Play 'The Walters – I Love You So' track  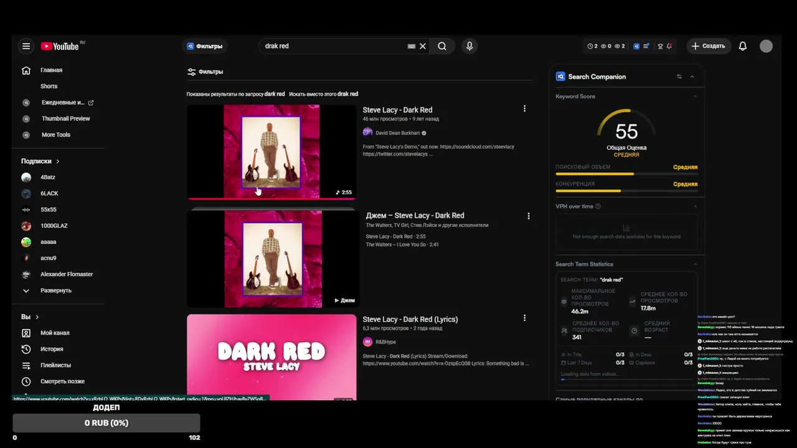coord(402,245)
